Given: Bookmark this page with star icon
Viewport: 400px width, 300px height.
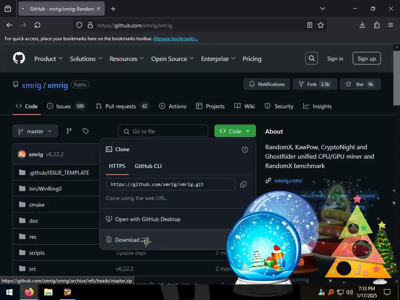Looking at the screenshot, I should 321,25.
